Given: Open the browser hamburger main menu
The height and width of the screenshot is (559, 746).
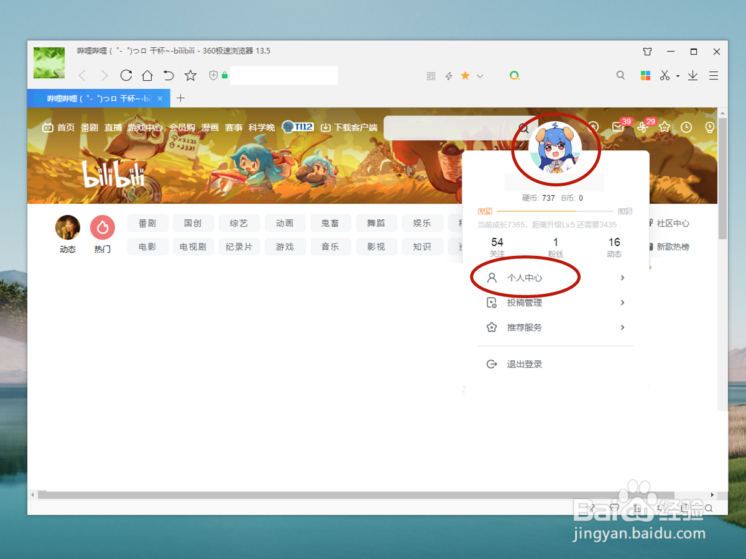Looking at the screenshot, I should [714, 76].
